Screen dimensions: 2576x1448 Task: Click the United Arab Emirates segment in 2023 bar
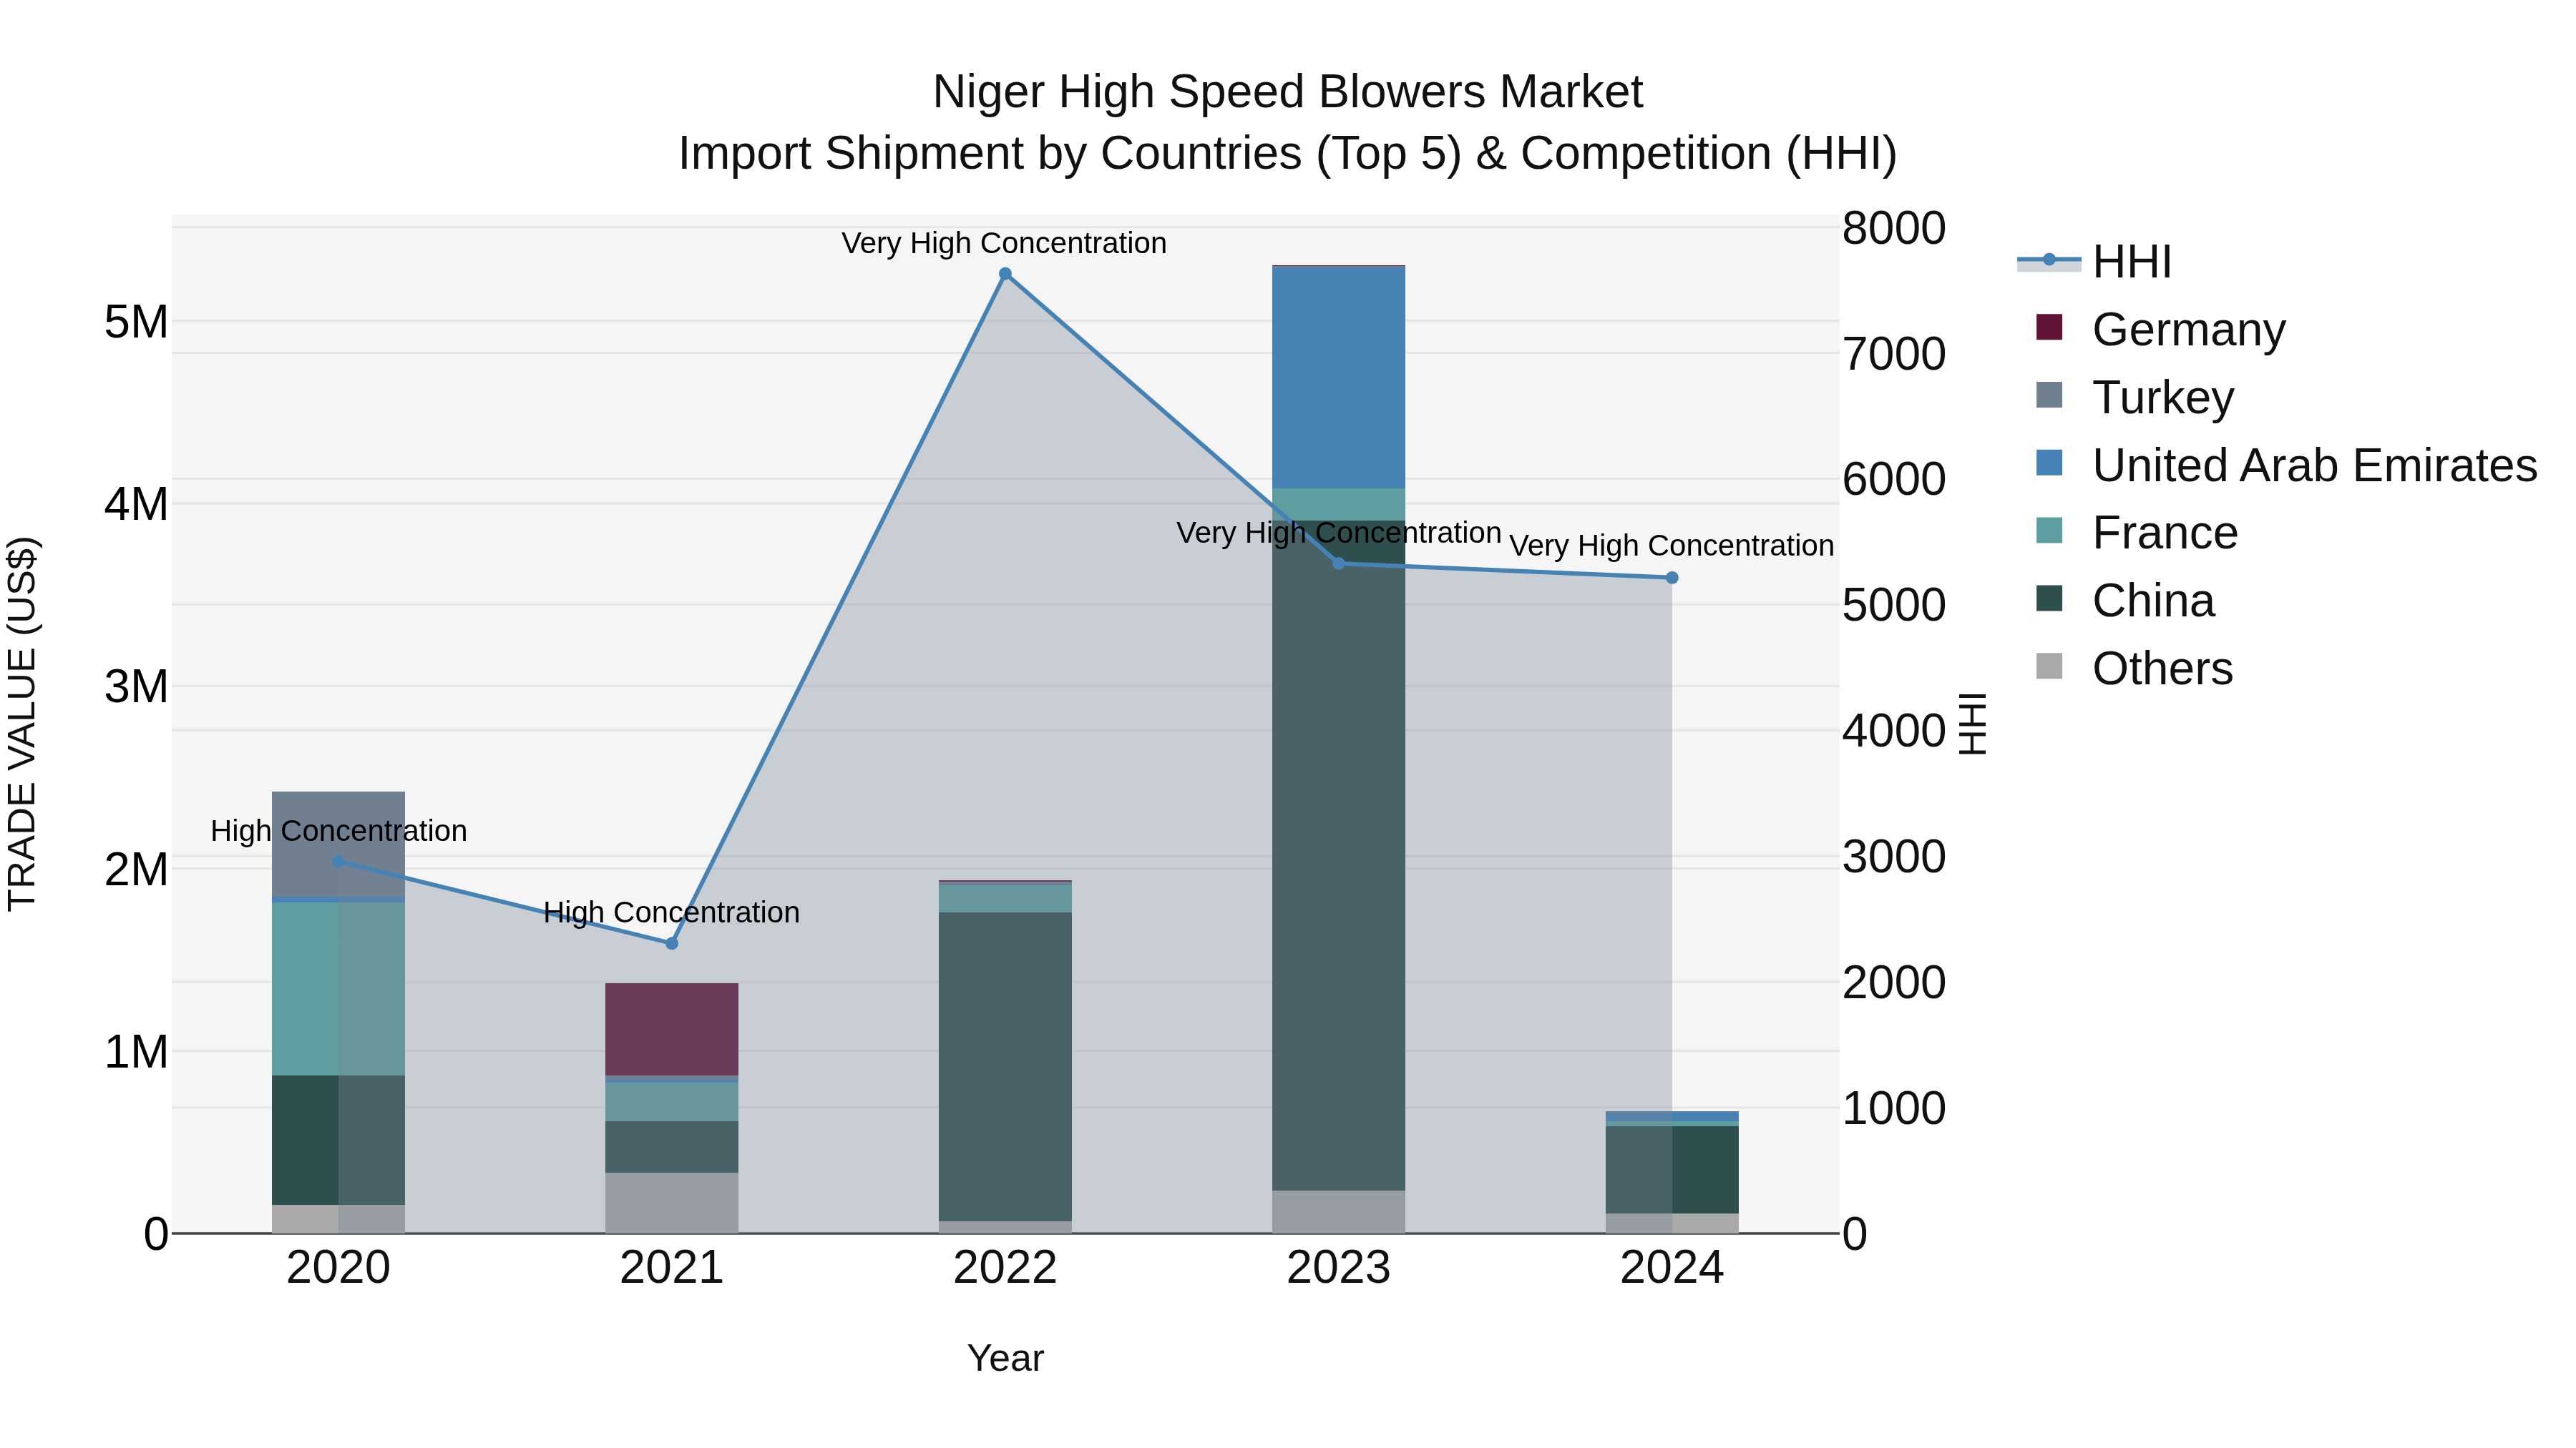click(1339, 378)
